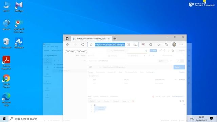Add this page to favorites with the star-plus icon
Viewport: 217px width, 122px height.
tap(135, 44)
